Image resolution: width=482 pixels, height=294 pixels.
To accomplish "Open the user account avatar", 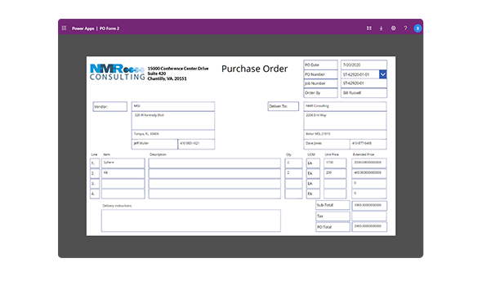I will coord(417,29).
